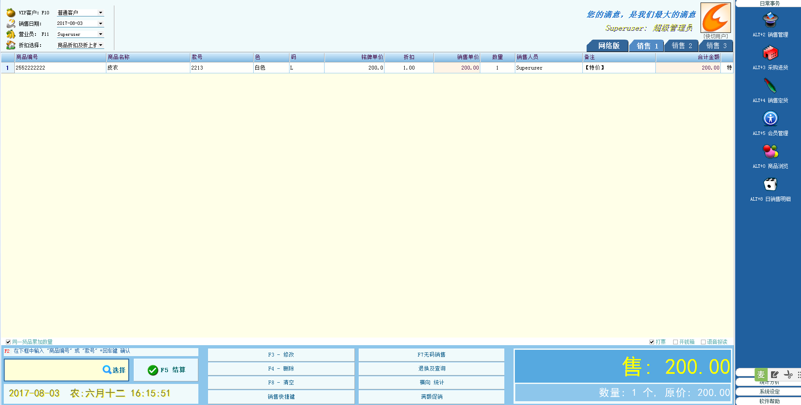Open ALT+5 会员管理 icon

[x=770, y=119]
